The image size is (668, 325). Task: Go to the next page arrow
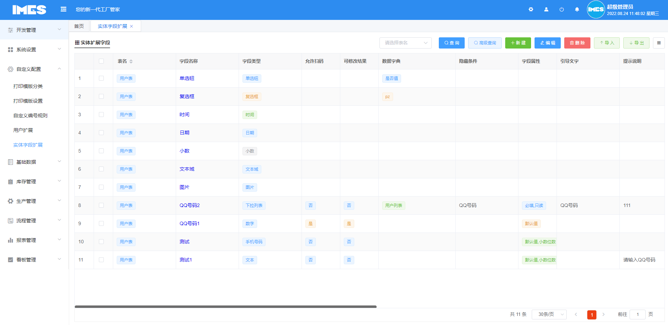point(603,315)
